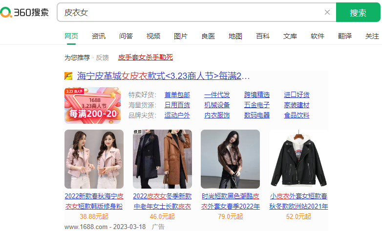Click the yellow favicon beside 海宁皮革城 result
This screenshot has height=231, width=382.
point(68,76)
